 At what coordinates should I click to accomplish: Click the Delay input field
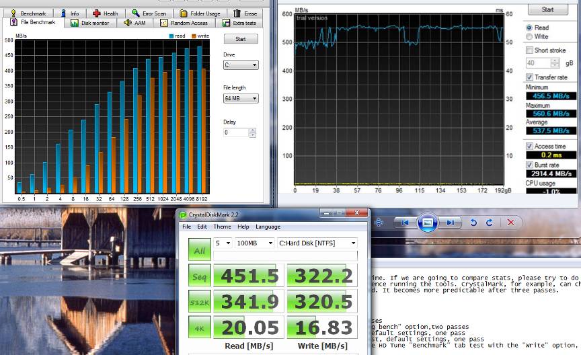[236, 132]
